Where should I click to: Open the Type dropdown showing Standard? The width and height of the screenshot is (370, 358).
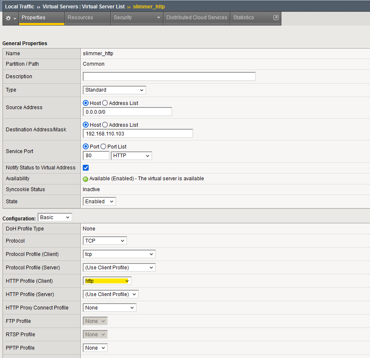click(114, 90)
